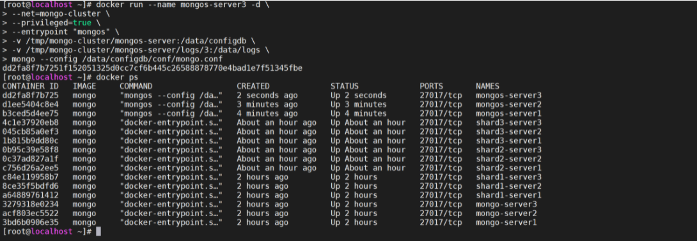This screenshot has height=241, width=697.
Task: Select the mongos-server3 container name
Action: tap(508, 95)
